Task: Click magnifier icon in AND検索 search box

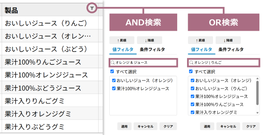Action: [113, 63]
